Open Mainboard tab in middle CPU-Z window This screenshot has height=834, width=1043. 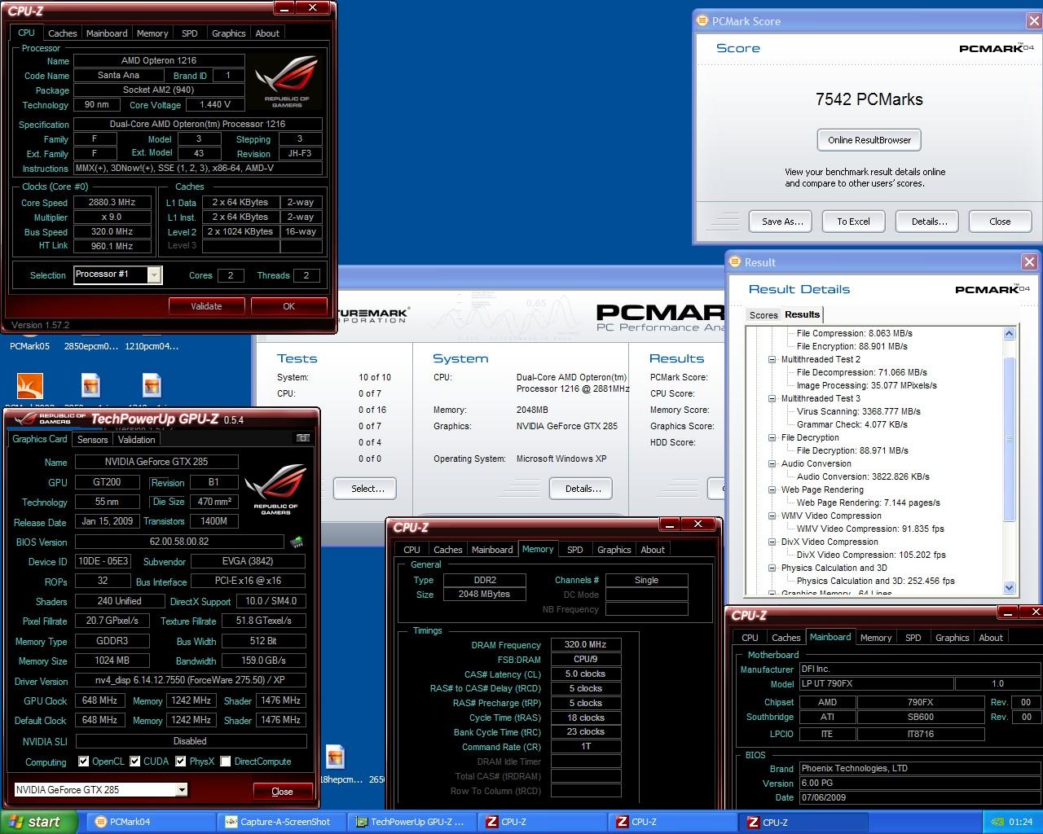pos(492,550)
